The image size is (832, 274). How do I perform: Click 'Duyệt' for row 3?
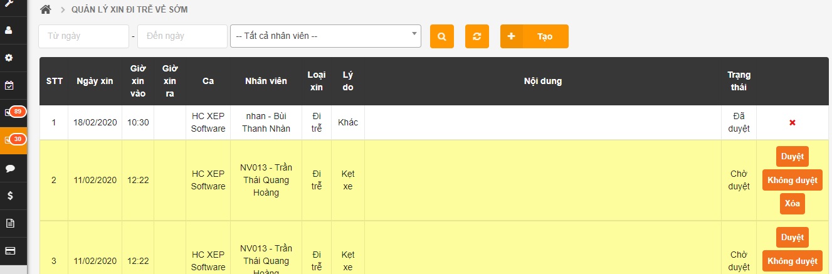click(x=792, y=238)
